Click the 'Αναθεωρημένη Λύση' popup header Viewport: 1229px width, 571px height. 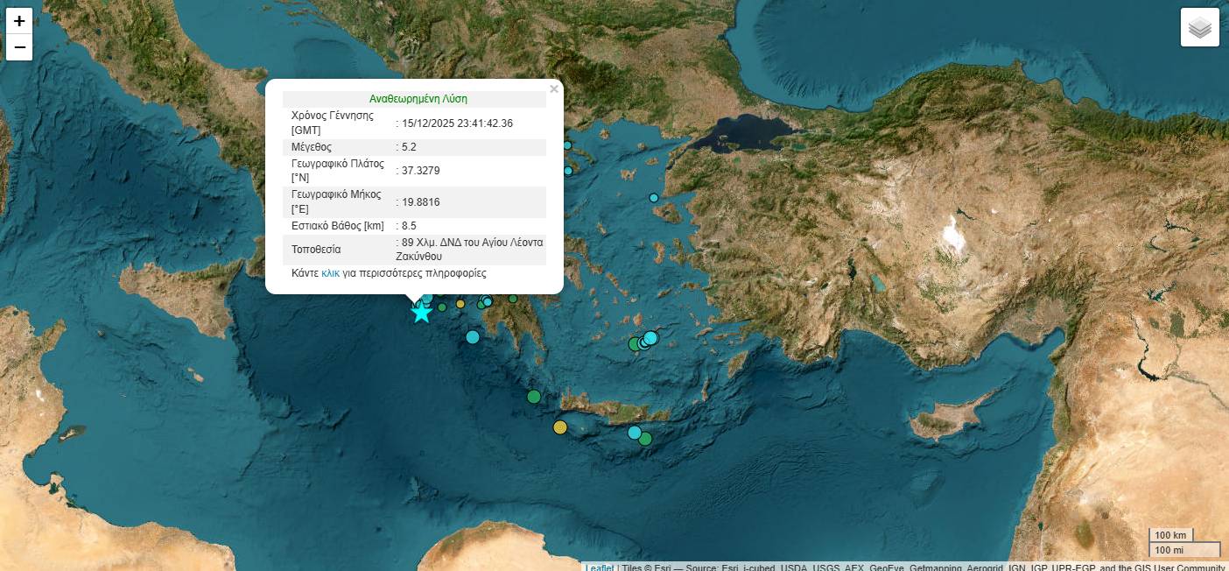click(418, 99)
